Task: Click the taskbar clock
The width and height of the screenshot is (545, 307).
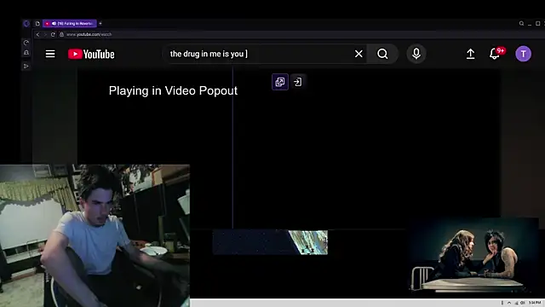Action: [x=535, y=303]
